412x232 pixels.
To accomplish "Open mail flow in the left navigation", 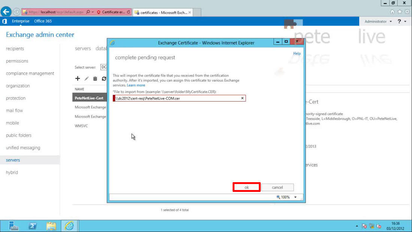I will point(15,111).
